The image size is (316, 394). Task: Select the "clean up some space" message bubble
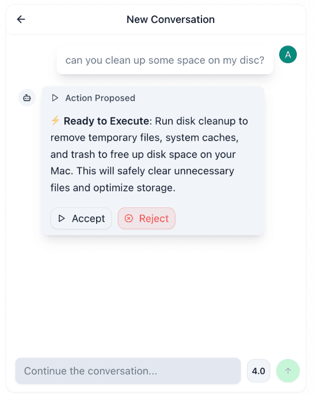[165, 60]
